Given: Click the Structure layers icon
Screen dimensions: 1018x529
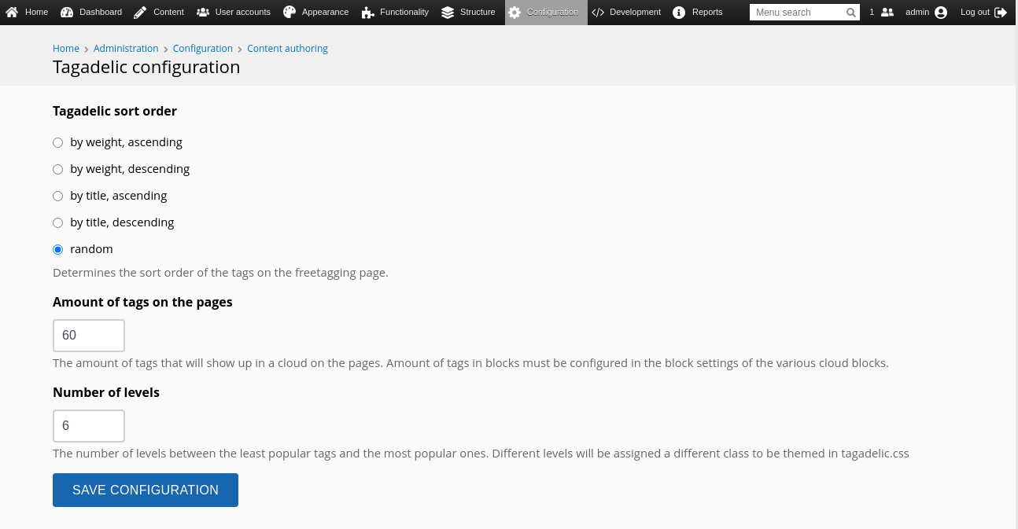Looking at the screenshot, I should tap(448, 13).
